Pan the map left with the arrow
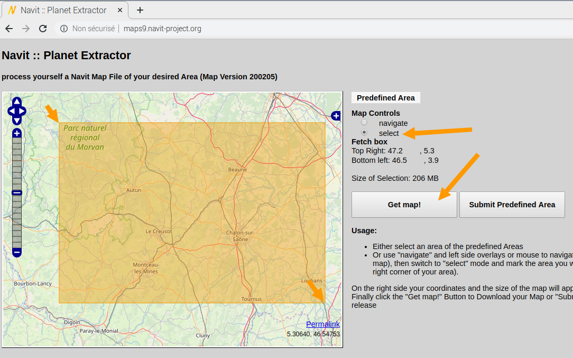The height and width of the screenshot is (358, 573). click(12, 111)
